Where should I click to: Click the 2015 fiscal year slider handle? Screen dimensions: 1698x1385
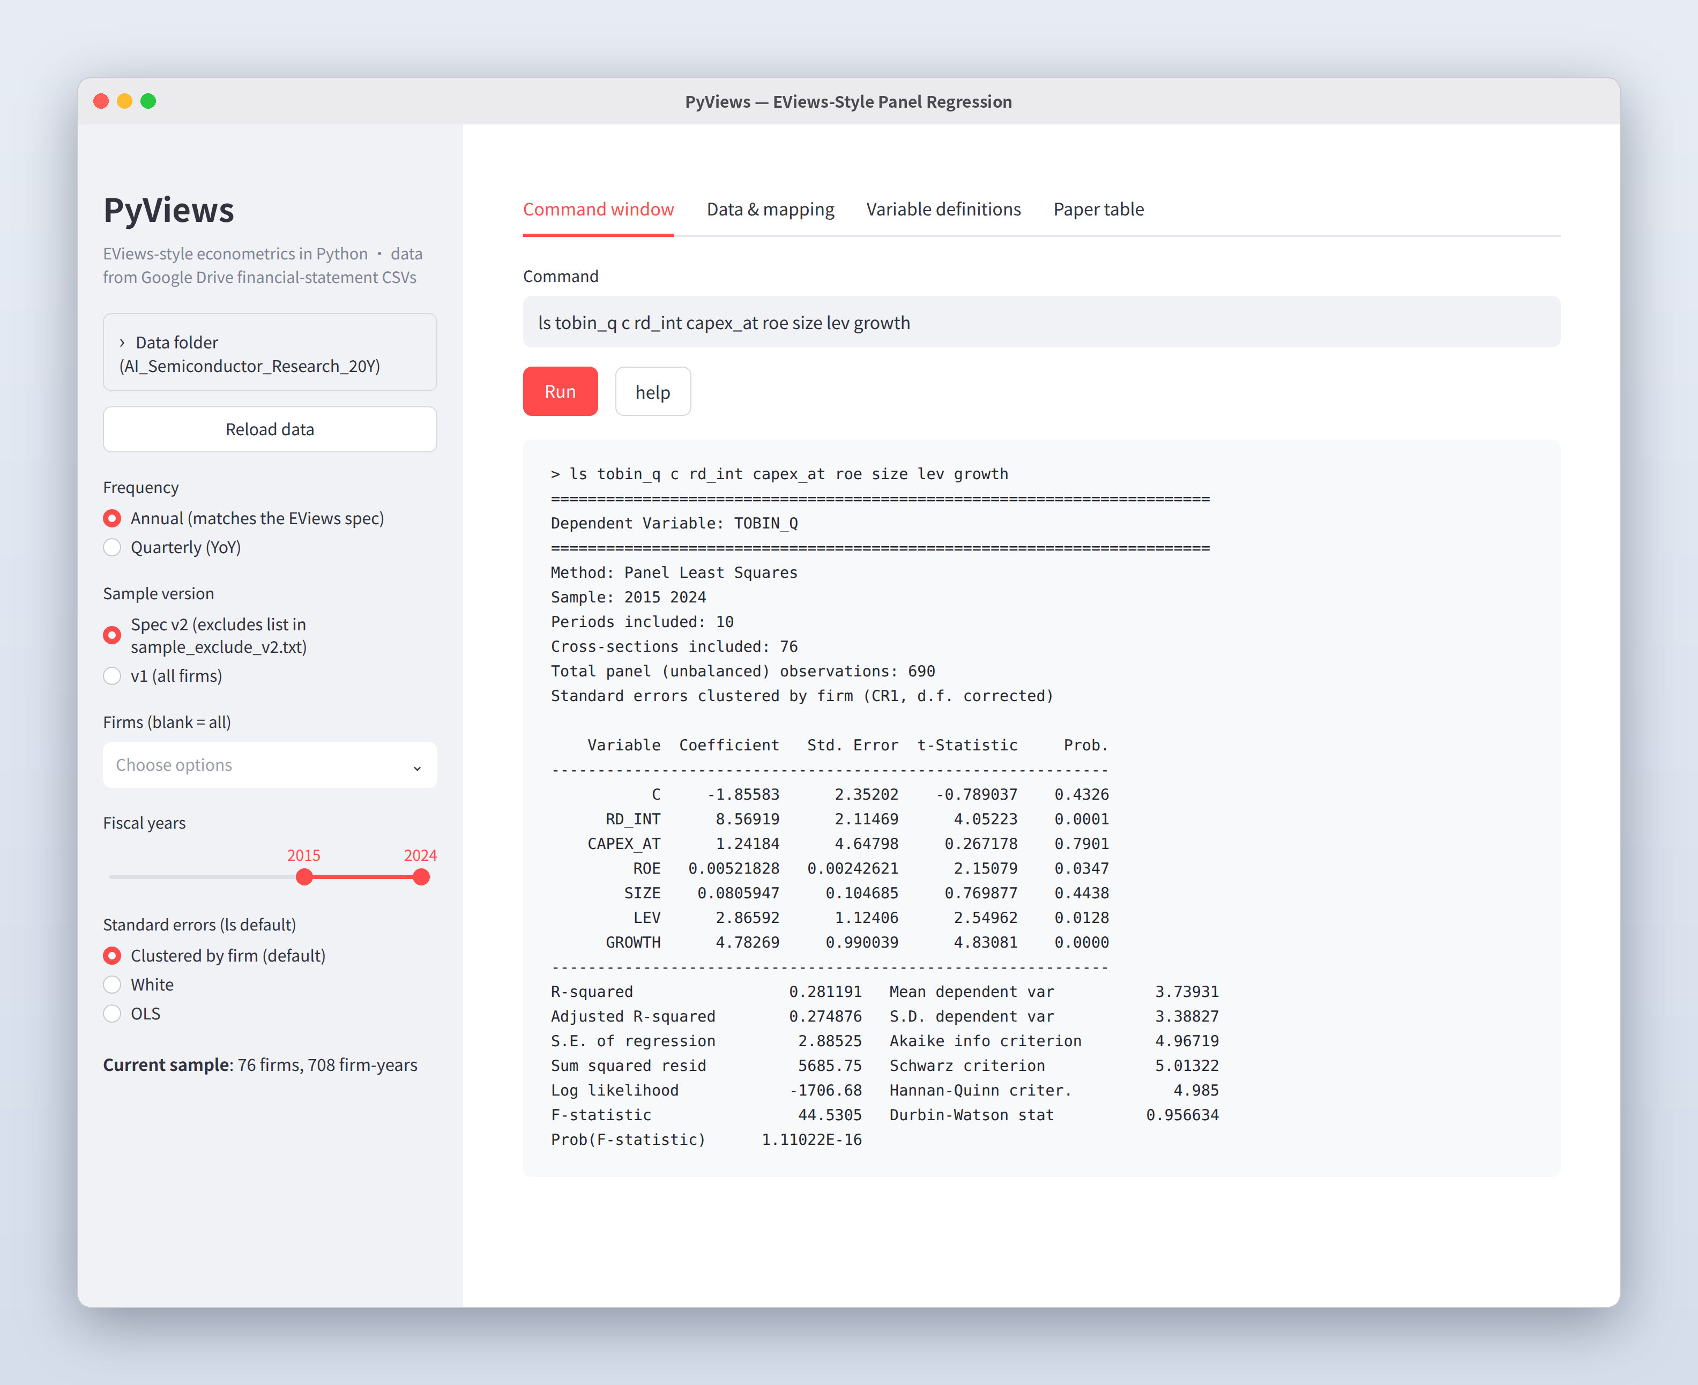(x=304, y=877)
